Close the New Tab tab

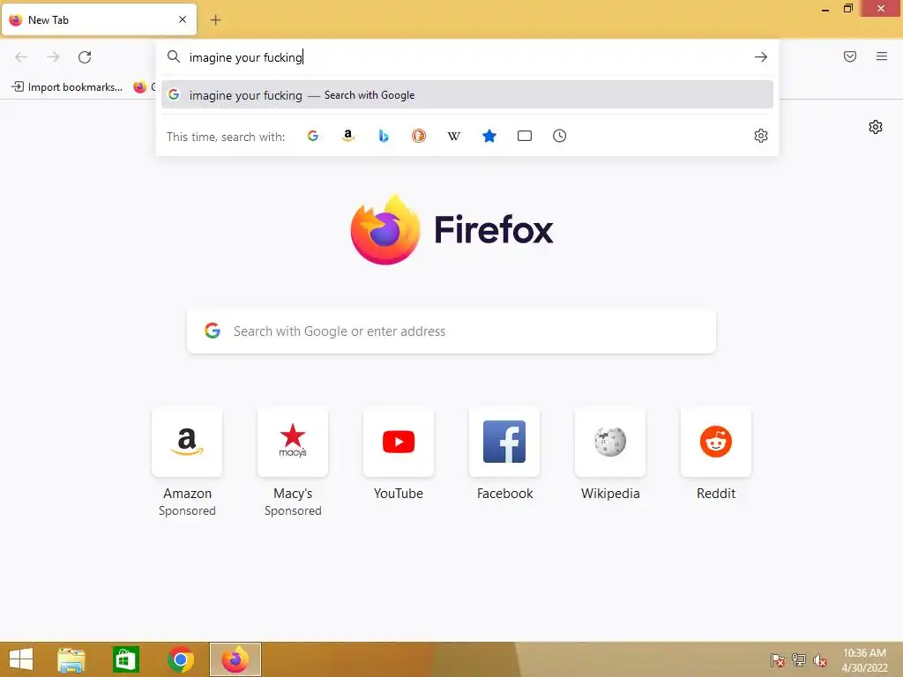point(183,19)
